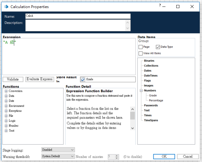The image size is (202, 162).
Task: Select the Flags data type
Action: [x=147, y=81]
